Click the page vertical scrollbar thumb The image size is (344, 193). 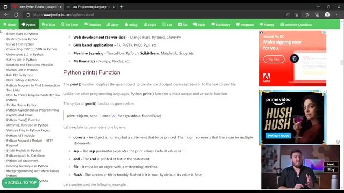342,62
